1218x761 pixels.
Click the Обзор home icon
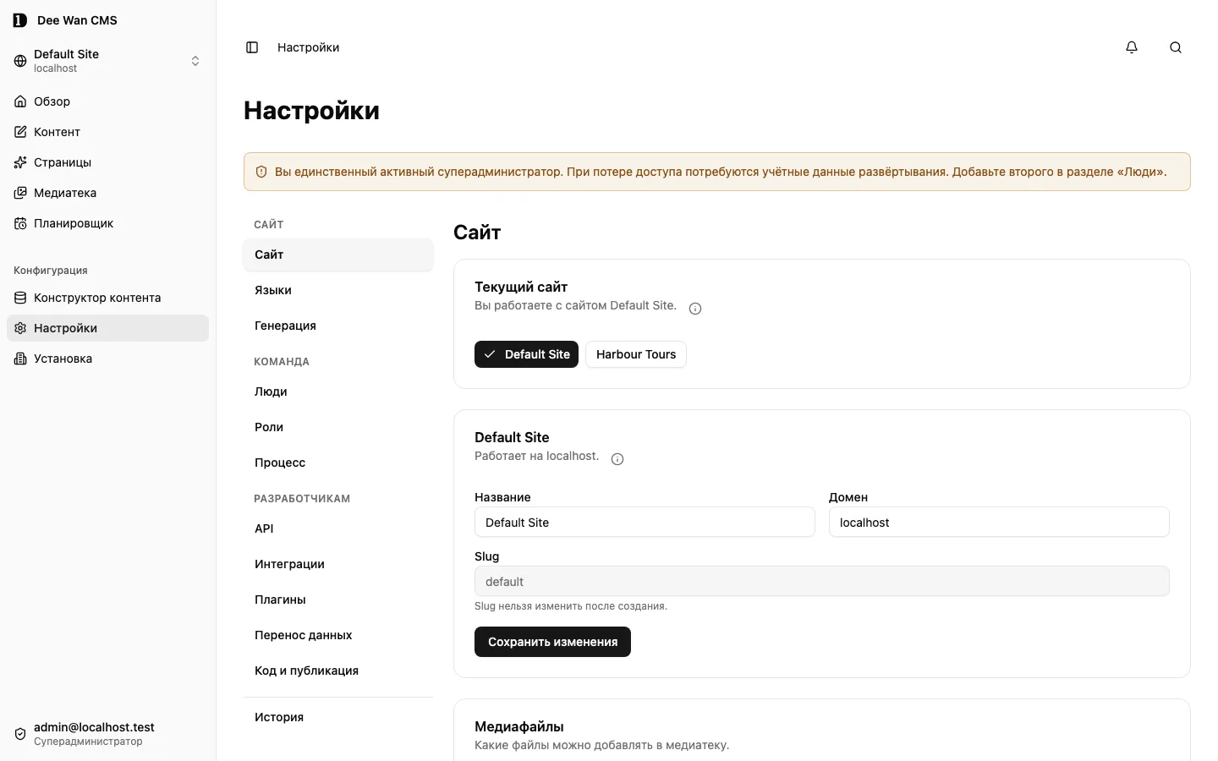tap(20, 101)
